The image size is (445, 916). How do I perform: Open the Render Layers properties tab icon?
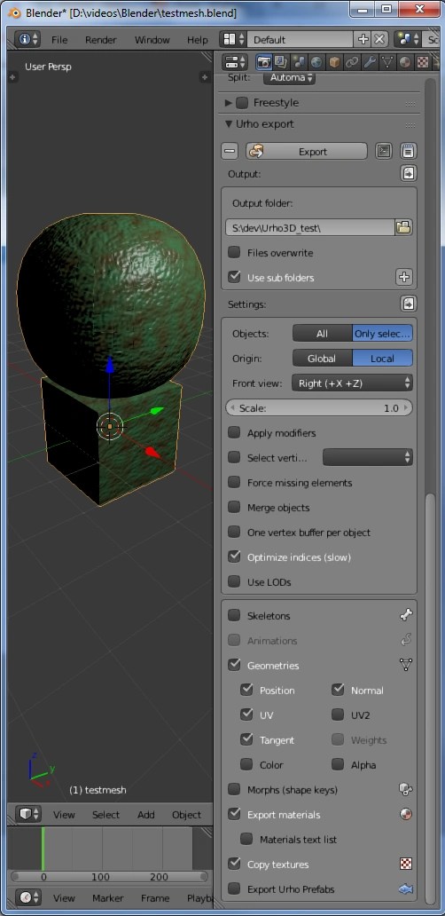point(281,62)
